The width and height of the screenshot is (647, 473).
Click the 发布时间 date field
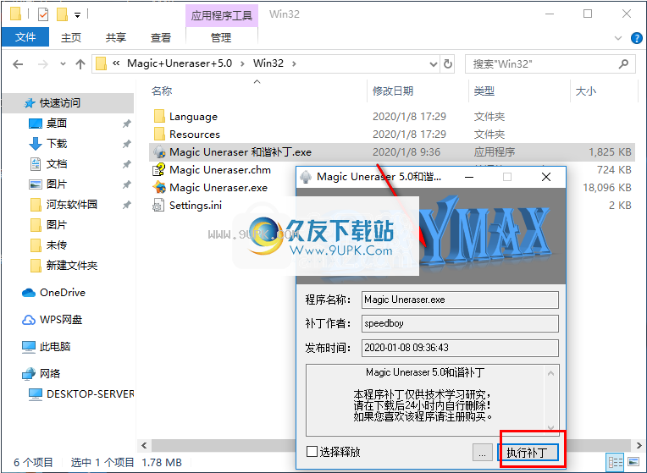460,348
